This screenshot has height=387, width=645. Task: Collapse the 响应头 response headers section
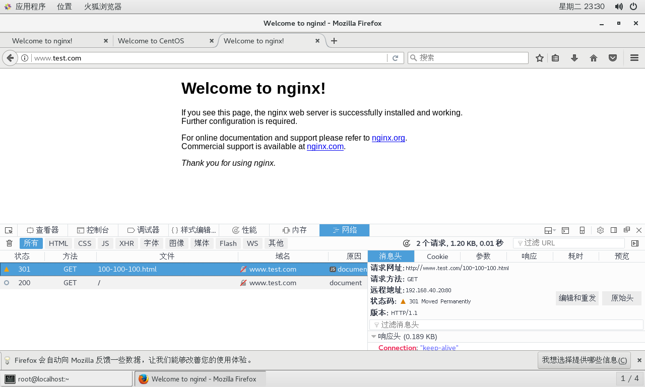[374, 337]
